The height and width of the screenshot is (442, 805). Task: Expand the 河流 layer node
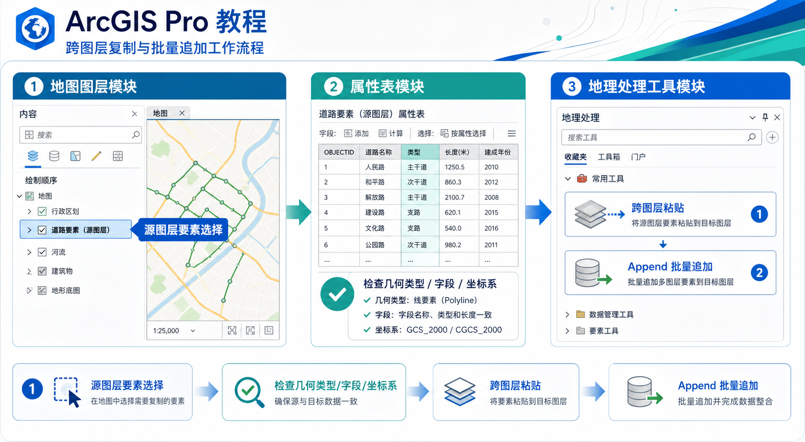coord(29,252)
